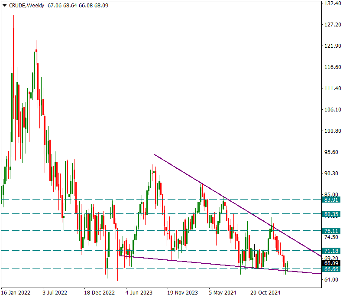Click the 20 Oct 2024 date label
Image resolution: width=343 pixels, height=298 pixels.
tap(265, 293)
